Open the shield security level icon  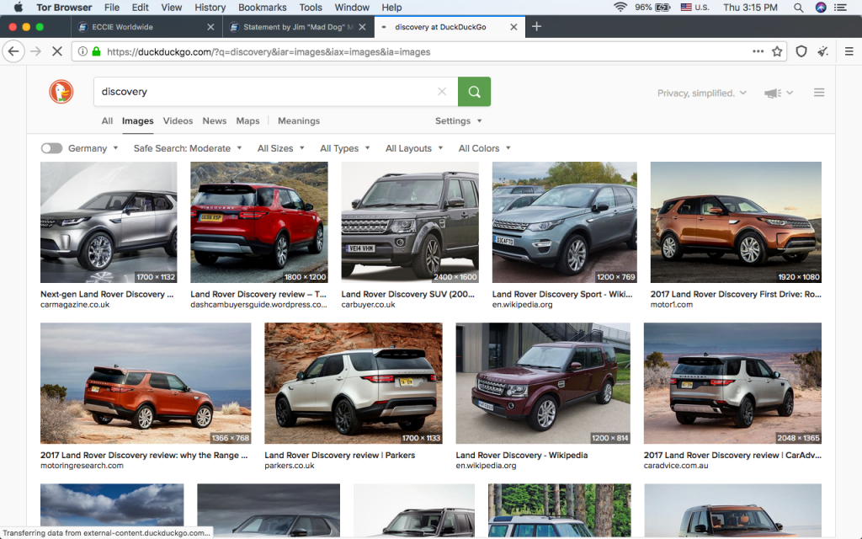(801, 51)
